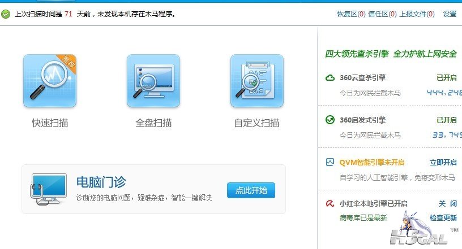This screenshot has width=462, height=249.
Task: Click the 快速扫描 label
Action: pyautogui.click(x=50, y=123)
